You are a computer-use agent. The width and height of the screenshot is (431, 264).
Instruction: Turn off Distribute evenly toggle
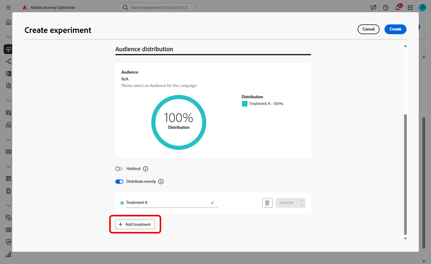pyautogui.click(x=119, y=182)
